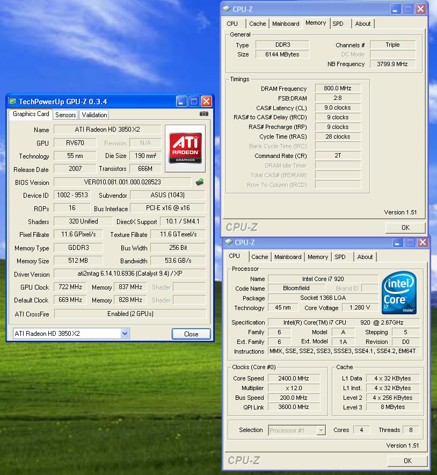
Task: Open the Cache tab in upper CPU-Z window
Action: click(258, 24)
